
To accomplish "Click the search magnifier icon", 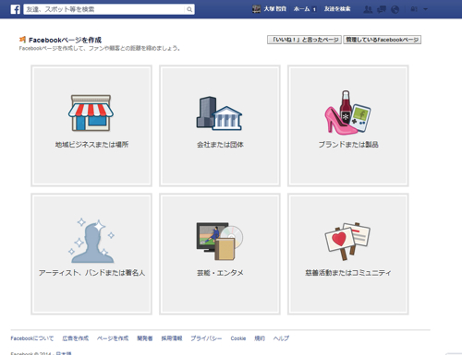I will [189, 9].
